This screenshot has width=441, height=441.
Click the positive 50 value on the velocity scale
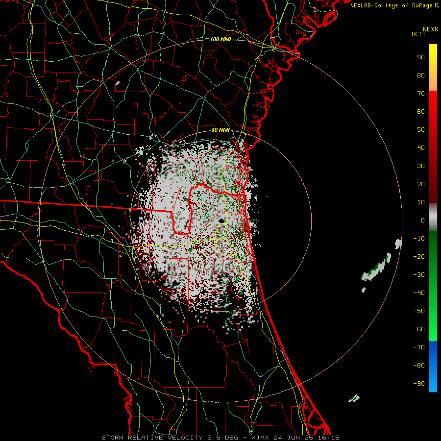(421, 130)
